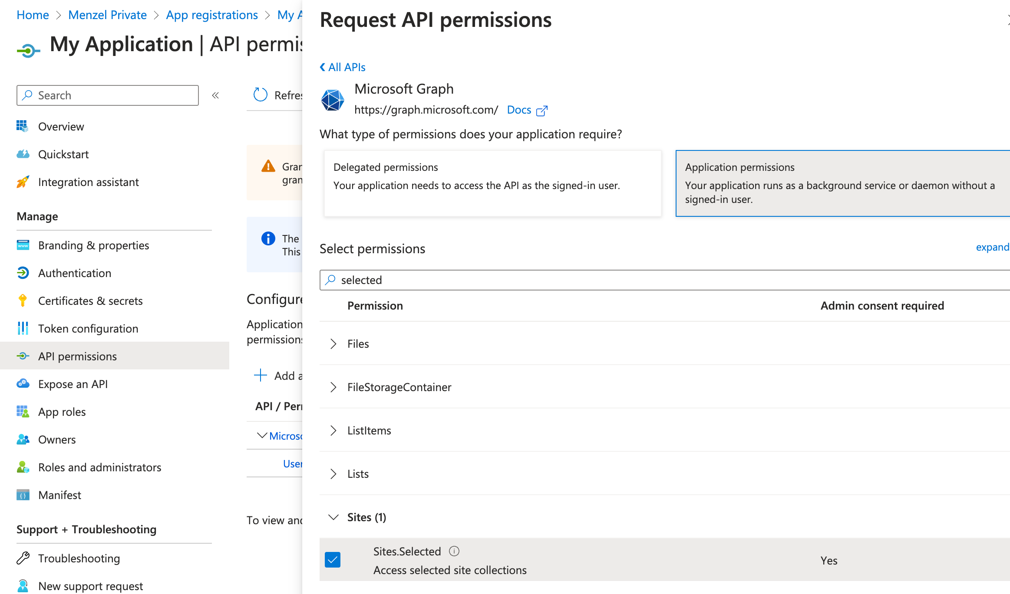Screen dimensions: 1010x594
Task: Click the plus icon for Add a permission
Action: 261,375
